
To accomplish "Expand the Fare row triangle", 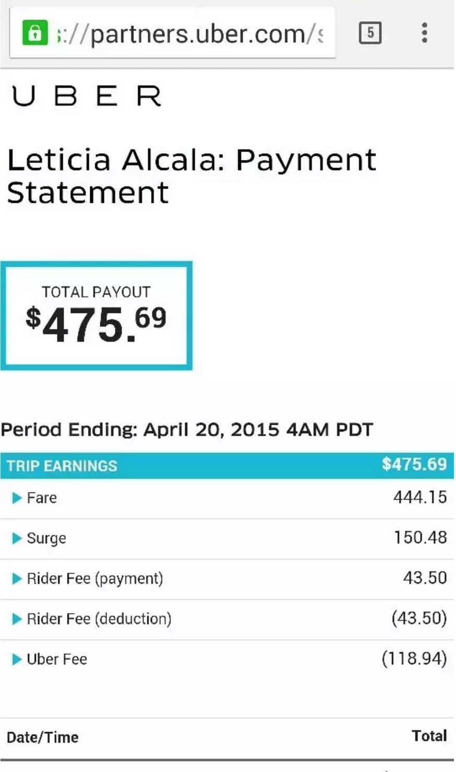I will pyautogui.click(x=17, y=498).
